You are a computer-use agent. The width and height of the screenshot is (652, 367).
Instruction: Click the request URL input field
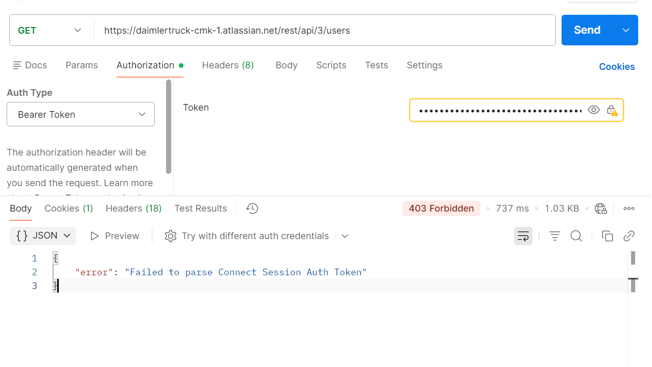tap(325, 30)
